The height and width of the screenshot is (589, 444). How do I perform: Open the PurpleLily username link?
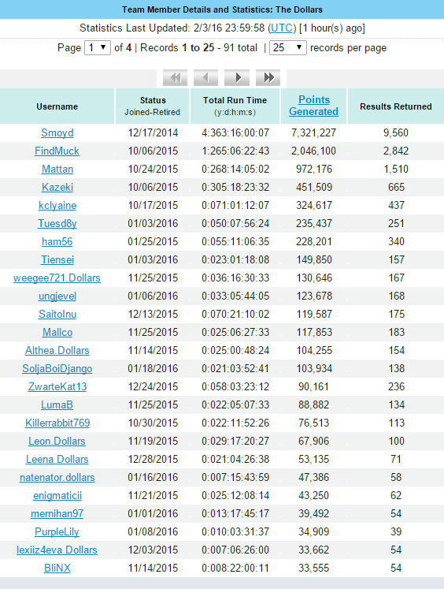[x=57, y=532]
